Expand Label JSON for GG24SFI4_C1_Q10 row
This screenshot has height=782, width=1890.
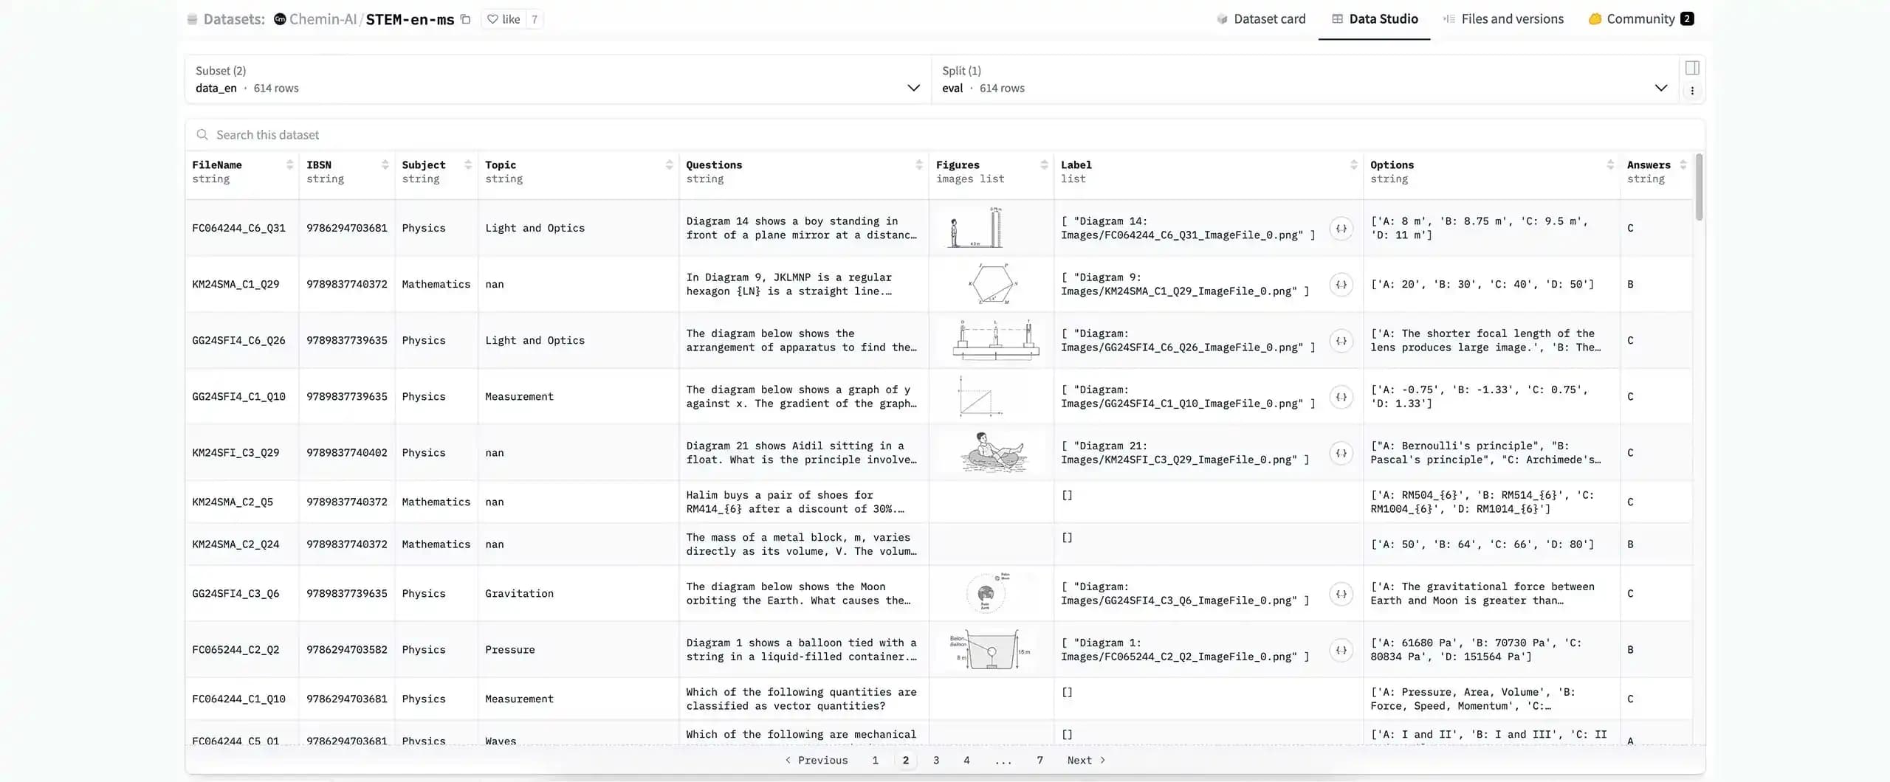click(x=1341, y=397)
